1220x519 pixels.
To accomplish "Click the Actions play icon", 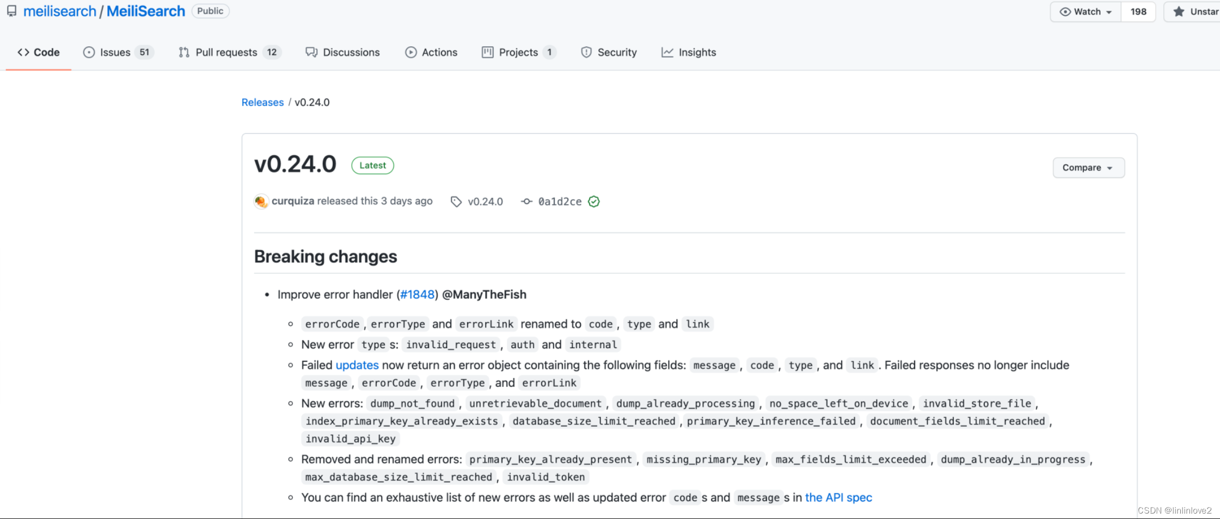I will coord(411,52).
